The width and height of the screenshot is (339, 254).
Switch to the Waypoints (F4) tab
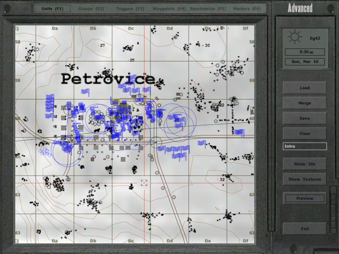point(169,8)
